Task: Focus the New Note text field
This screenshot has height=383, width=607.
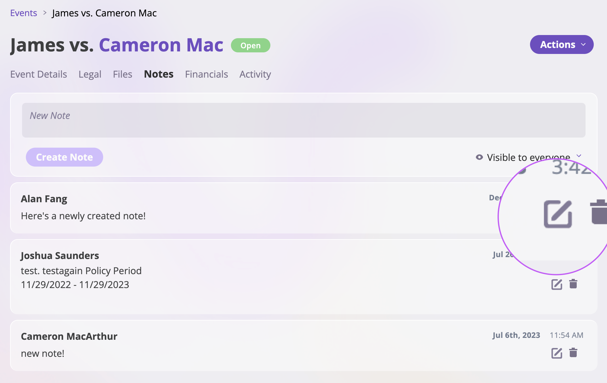Action: click(x=303, y=120)
